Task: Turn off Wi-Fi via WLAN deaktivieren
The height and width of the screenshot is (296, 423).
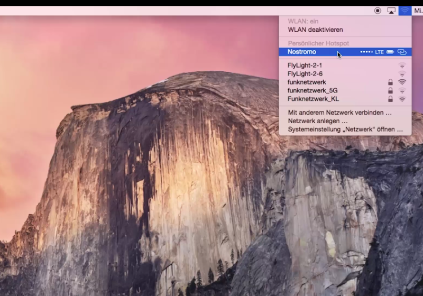Action: [x=315, y=30]
